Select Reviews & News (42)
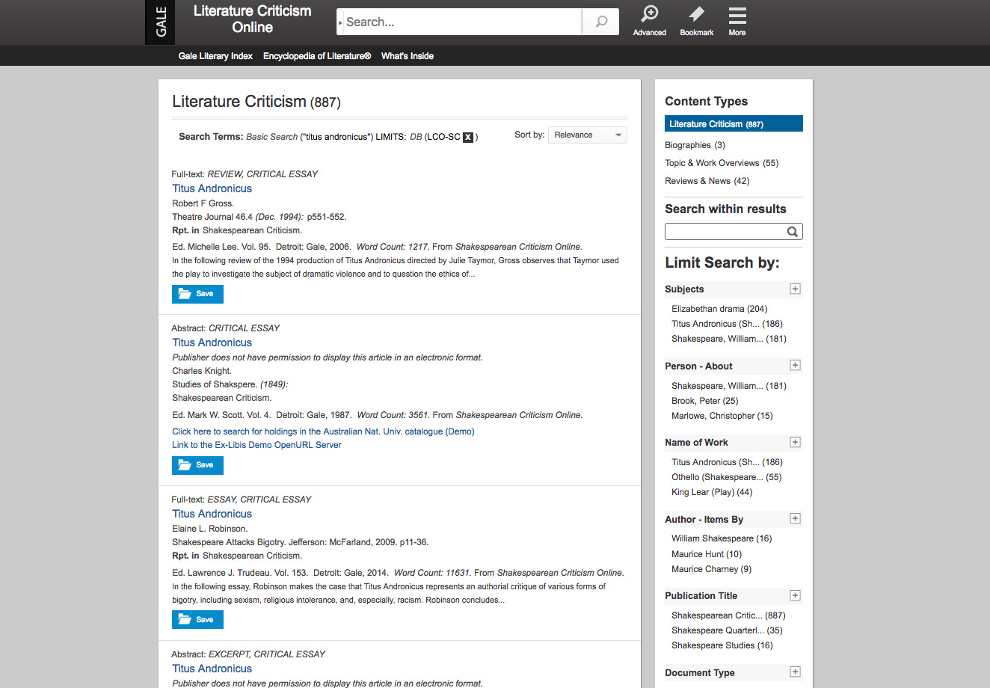990x688 pixels. point(707,181)
